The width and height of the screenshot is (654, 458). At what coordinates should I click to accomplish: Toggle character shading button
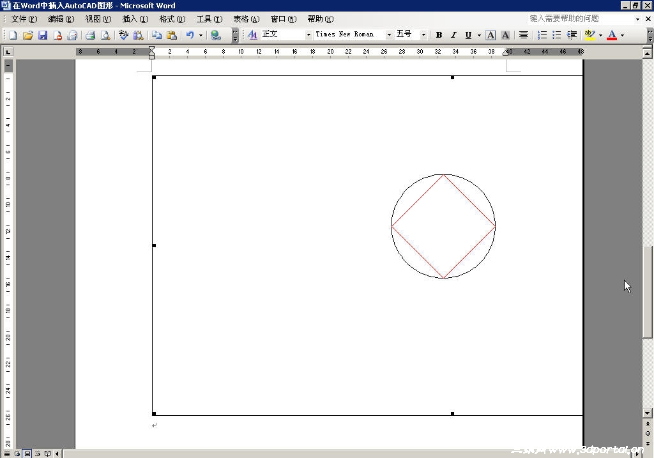(x=505, y=35)
